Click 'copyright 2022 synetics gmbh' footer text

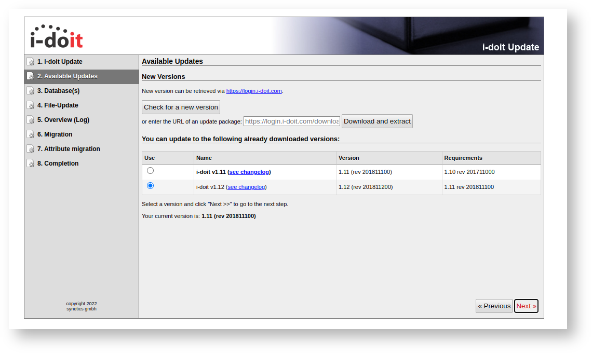click(x=82, y=306)
